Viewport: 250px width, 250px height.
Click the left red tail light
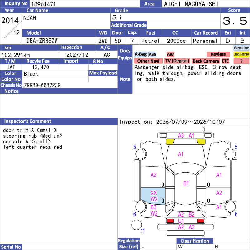pos(170,221)
